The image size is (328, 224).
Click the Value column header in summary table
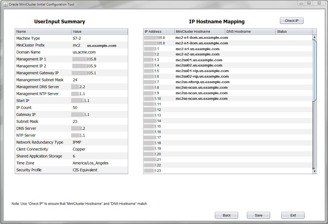click(100, 32)
